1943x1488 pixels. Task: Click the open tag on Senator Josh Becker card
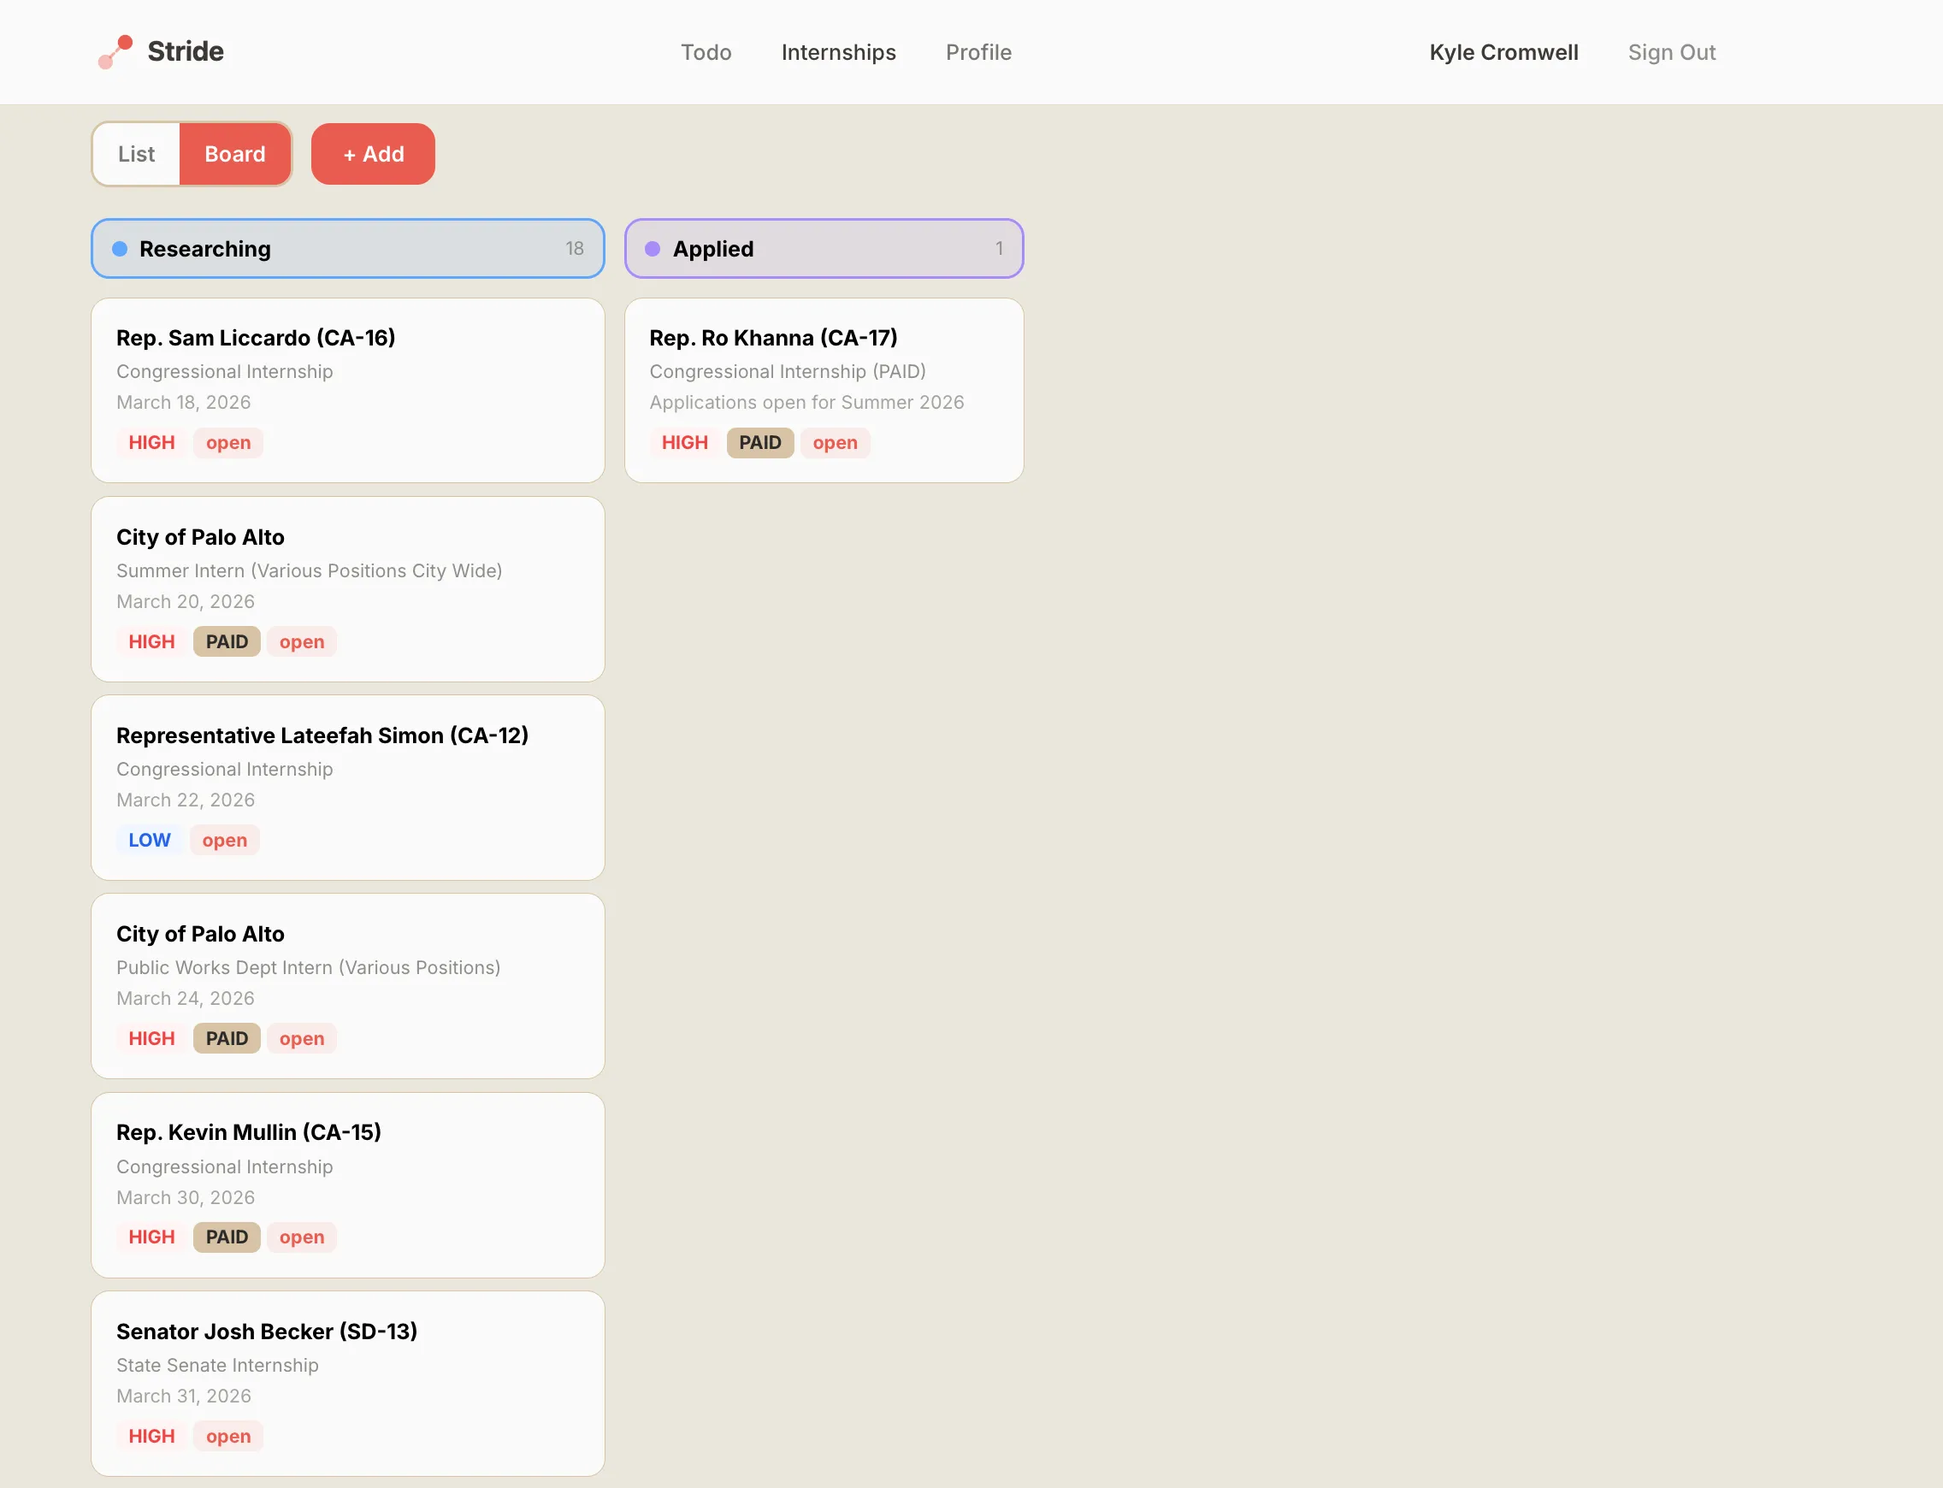point(227,1436)
